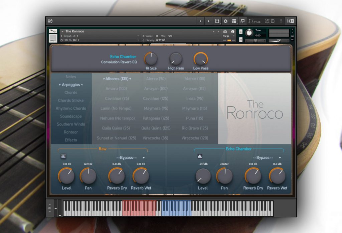Choose the Lanin (No Tempo) preset

click(x=116, y=109)
